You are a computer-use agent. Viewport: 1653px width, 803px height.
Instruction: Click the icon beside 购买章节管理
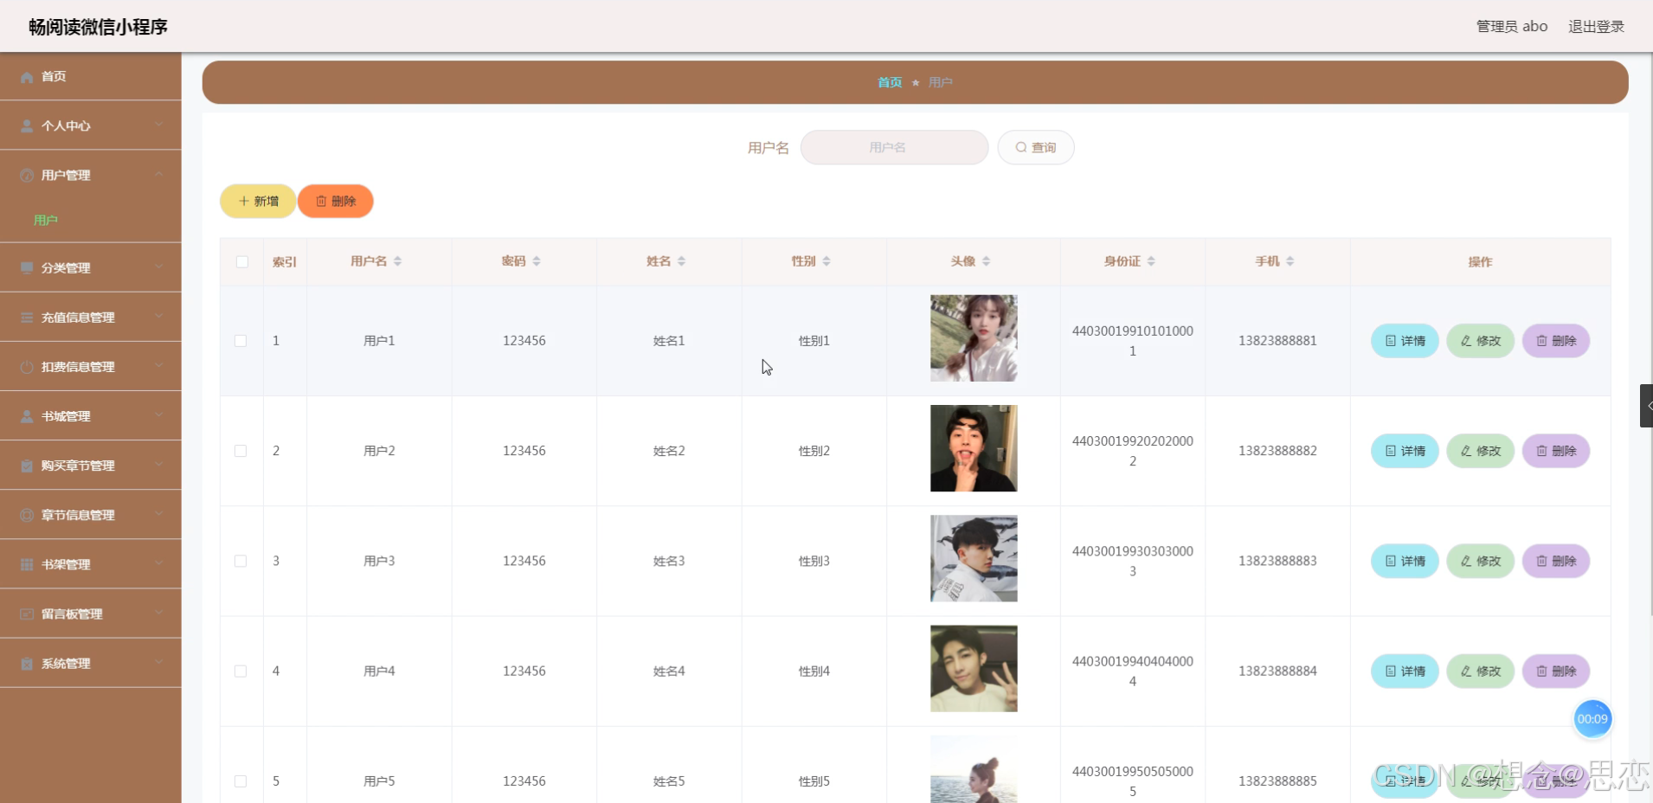[x=27, y=466]
